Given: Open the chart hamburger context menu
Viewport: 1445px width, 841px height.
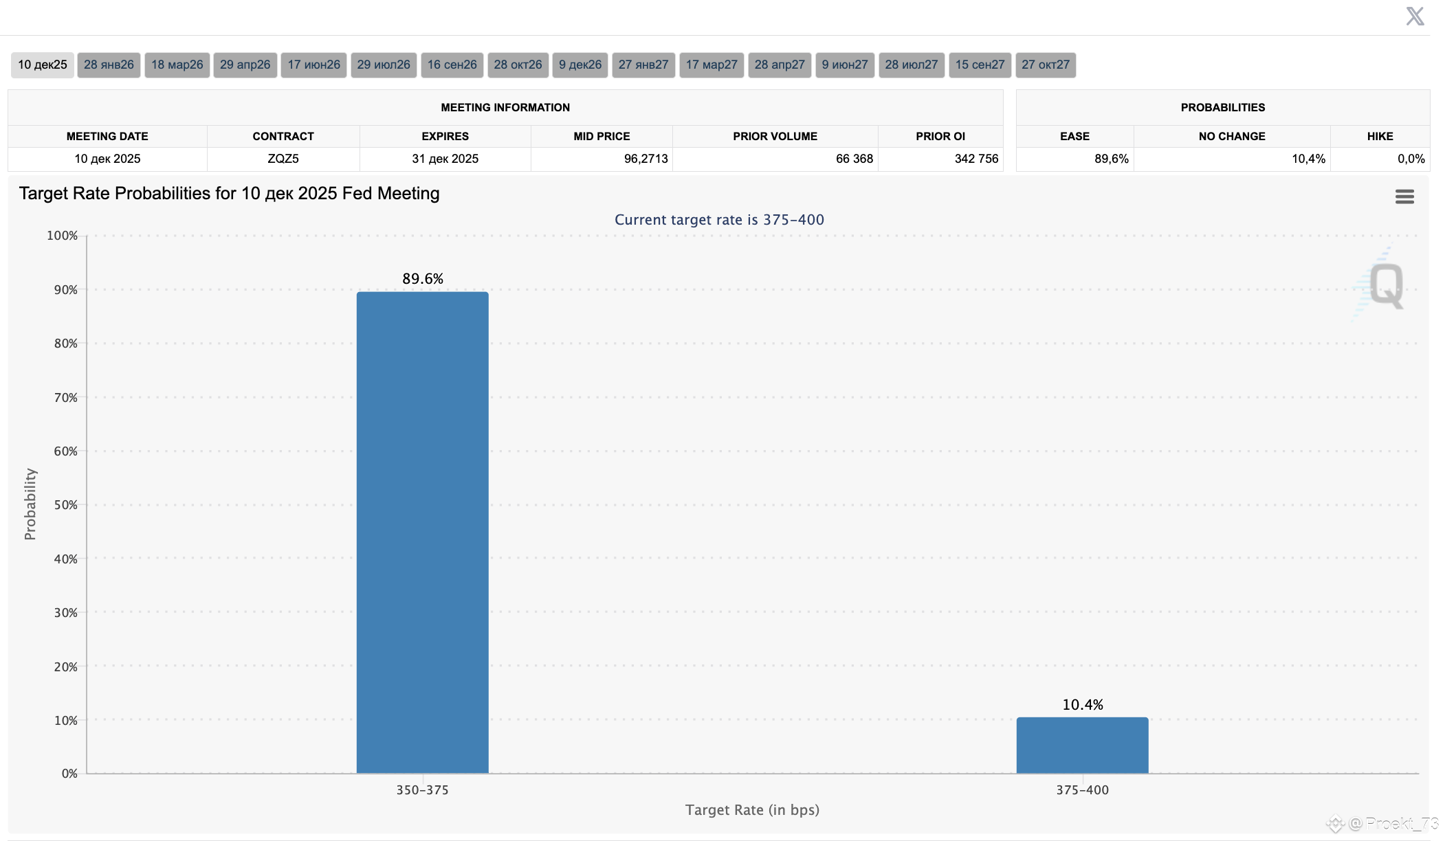Looking at the screenshot, I should pos(1404,197).
